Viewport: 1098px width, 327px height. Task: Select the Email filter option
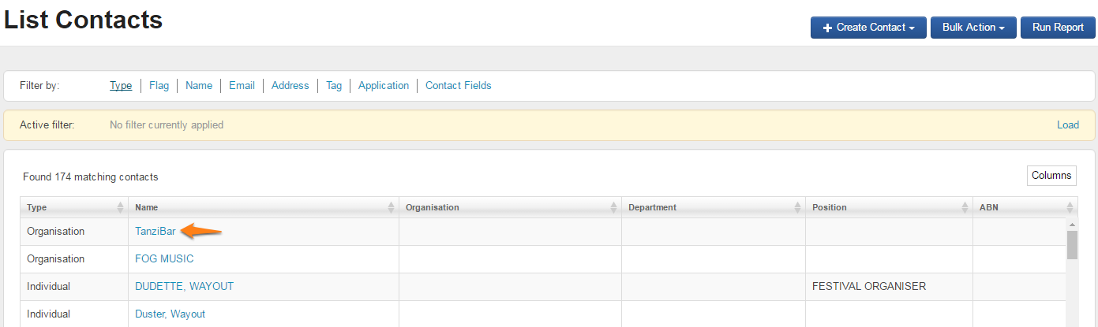coord(242,85)
